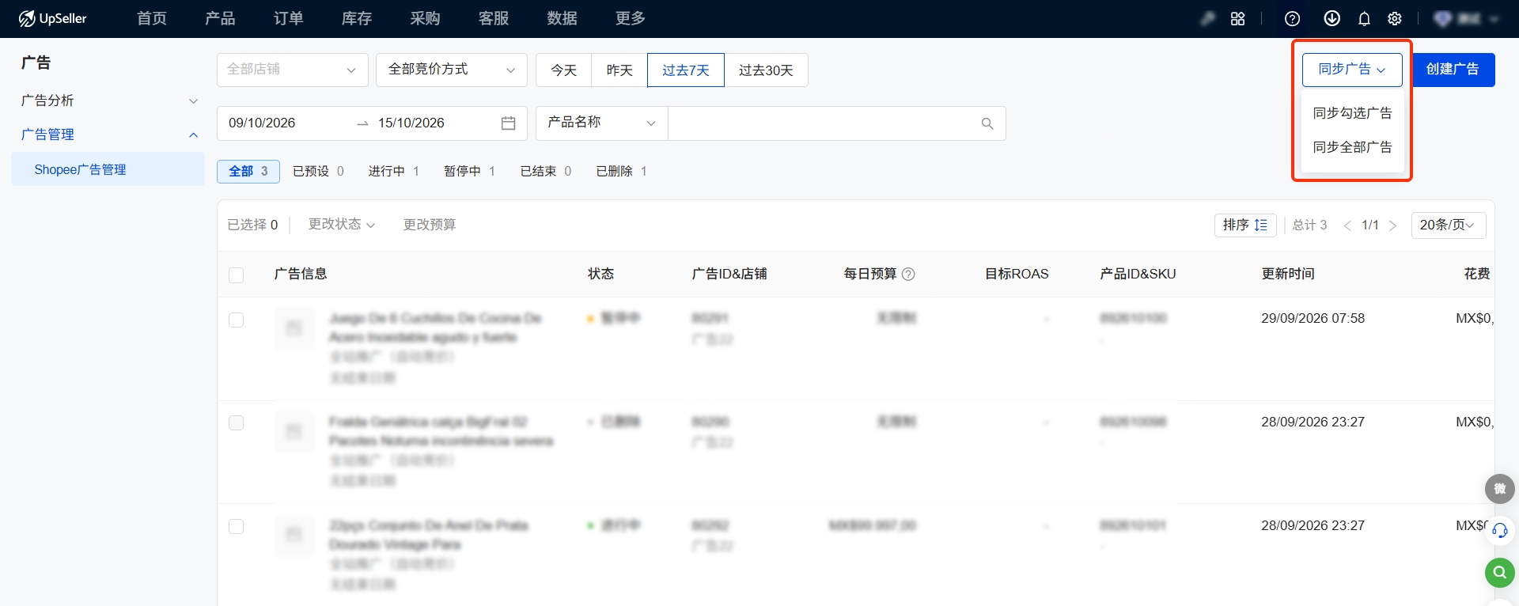Open the 更改状态 dropdown

click(342, 225)
